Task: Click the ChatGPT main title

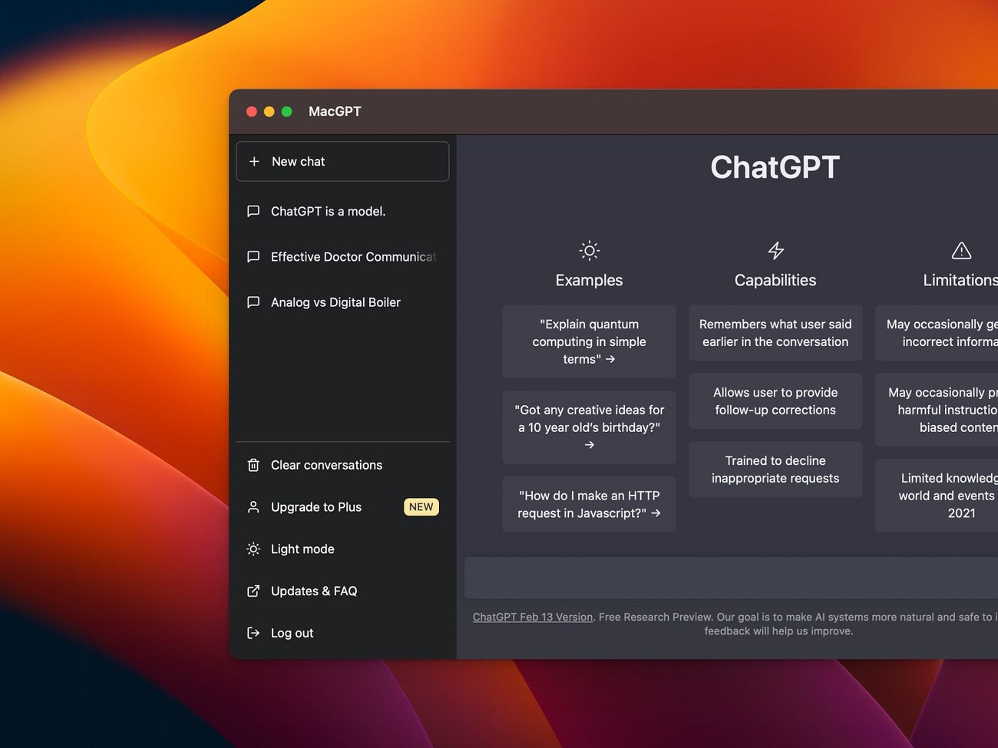Action: [775, 167]
